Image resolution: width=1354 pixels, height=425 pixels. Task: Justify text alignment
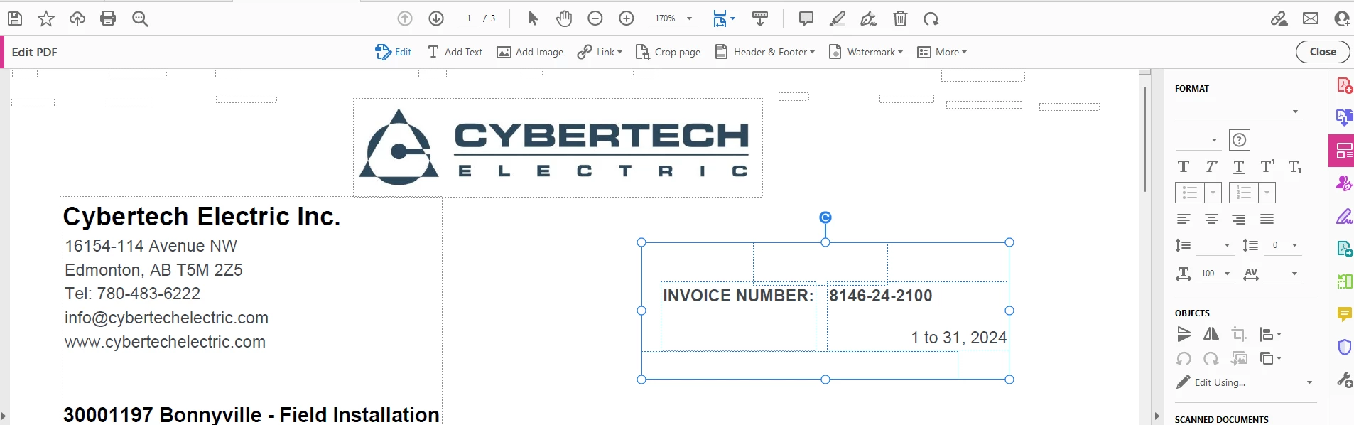[x=1267, y=219]
